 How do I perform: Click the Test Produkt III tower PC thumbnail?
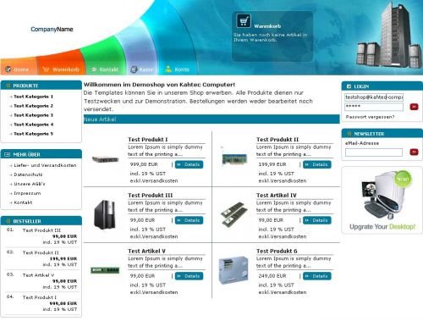tap(105, 214)
